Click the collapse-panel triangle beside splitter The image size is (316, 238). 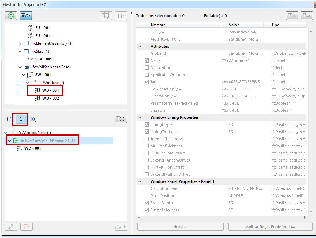132,13
